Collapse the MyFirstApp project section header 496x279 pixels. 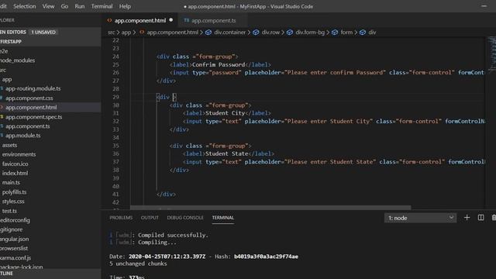(50, 41)
